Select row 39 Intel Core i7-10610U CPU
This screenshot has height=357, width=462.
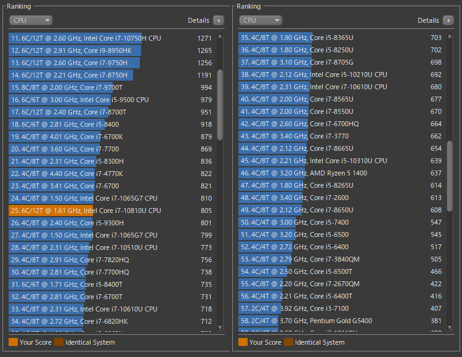tap(341, 87)
